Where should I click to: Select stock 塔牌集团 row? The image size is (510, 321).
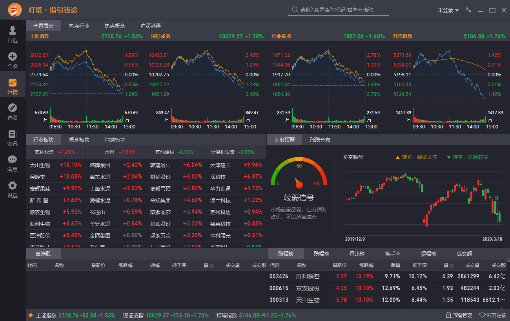coord(116,165)
